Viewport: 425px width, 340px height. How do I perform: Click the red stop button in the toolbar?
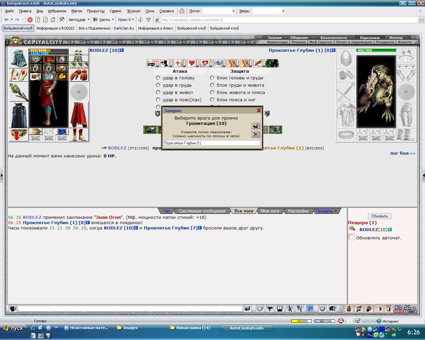pos(30,20)
